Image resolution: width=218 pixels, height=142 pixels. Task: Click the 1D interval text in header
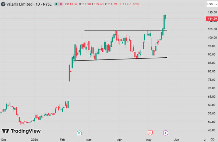click(x=38, y=4)
